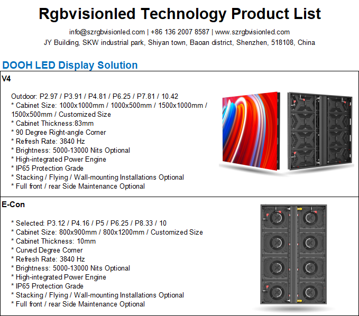The width and height of the screenshot is (359, 316).
Task: Click the Rgbvisionled Technology Product List title
Action: (180, 14)
